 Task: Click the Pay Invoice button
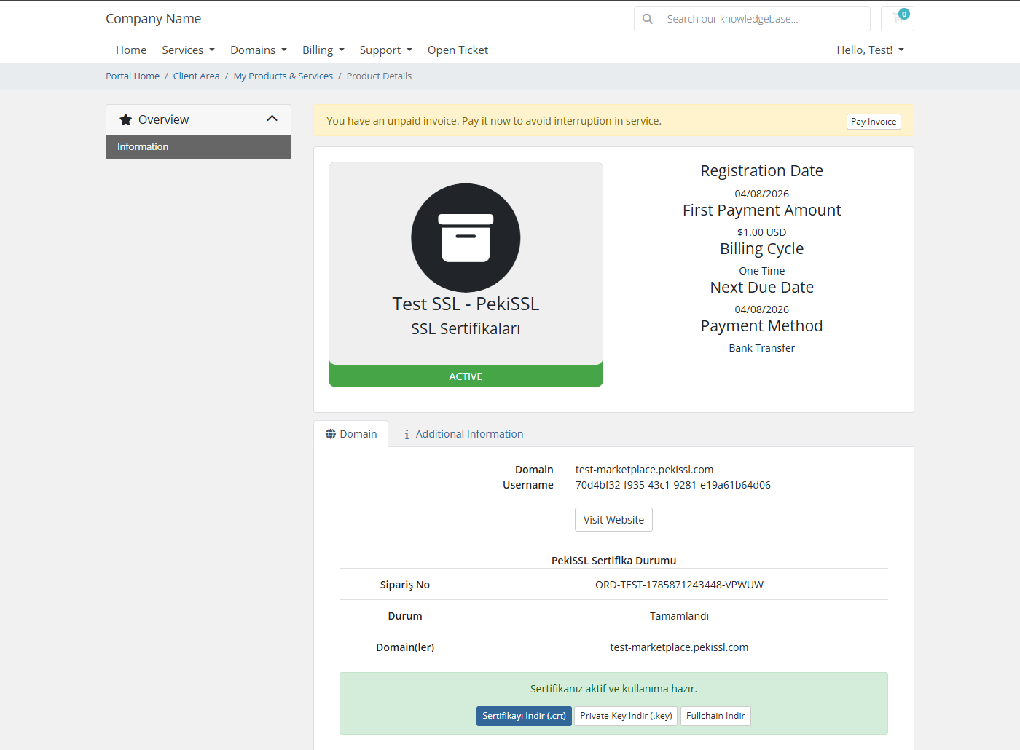874,122
